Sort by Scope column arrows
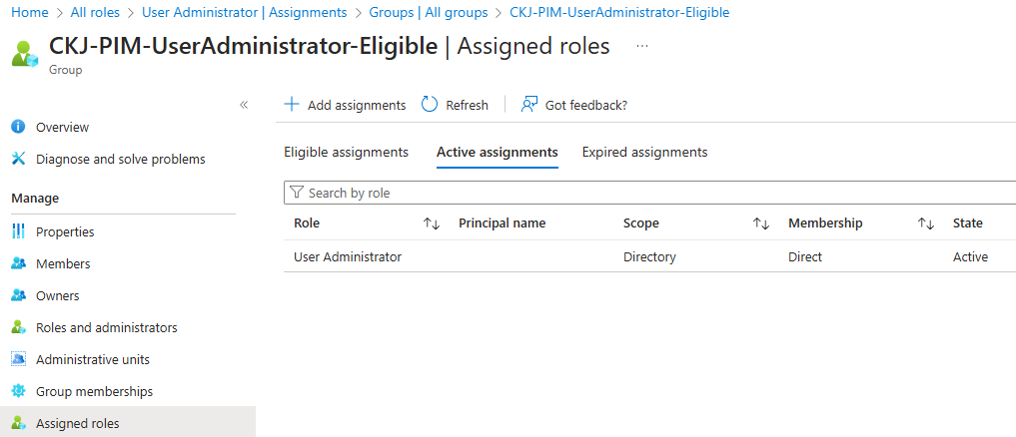This screenshot has width=1016, height=437. [x=761, y=223]
